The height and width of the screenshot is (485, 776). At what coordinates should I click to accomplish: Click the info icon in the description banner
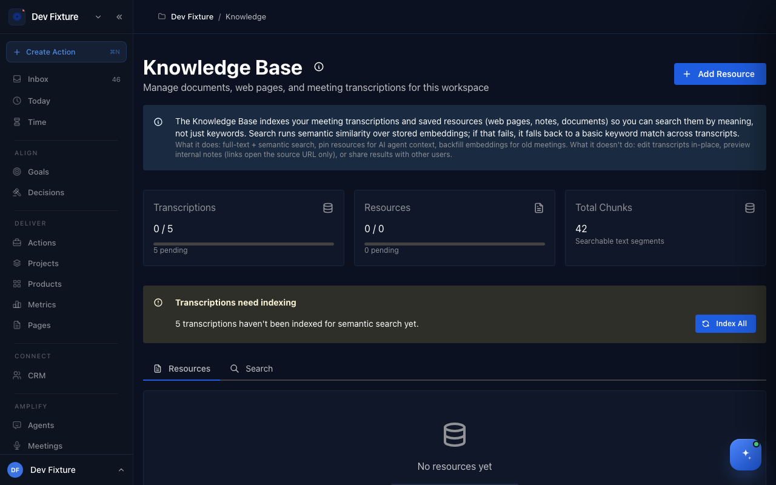coord(158,122)
